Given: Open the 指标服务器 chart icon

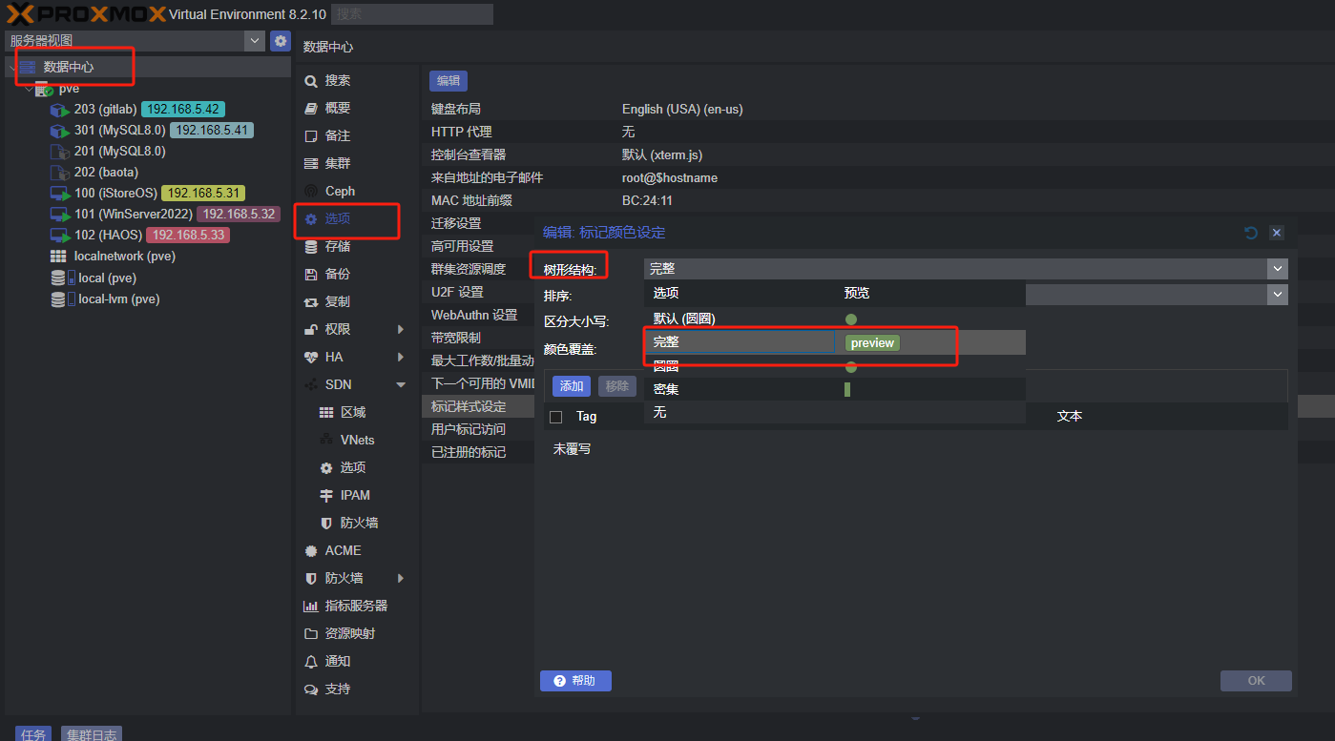Looking at the screenshot, I should click(310, 607).
